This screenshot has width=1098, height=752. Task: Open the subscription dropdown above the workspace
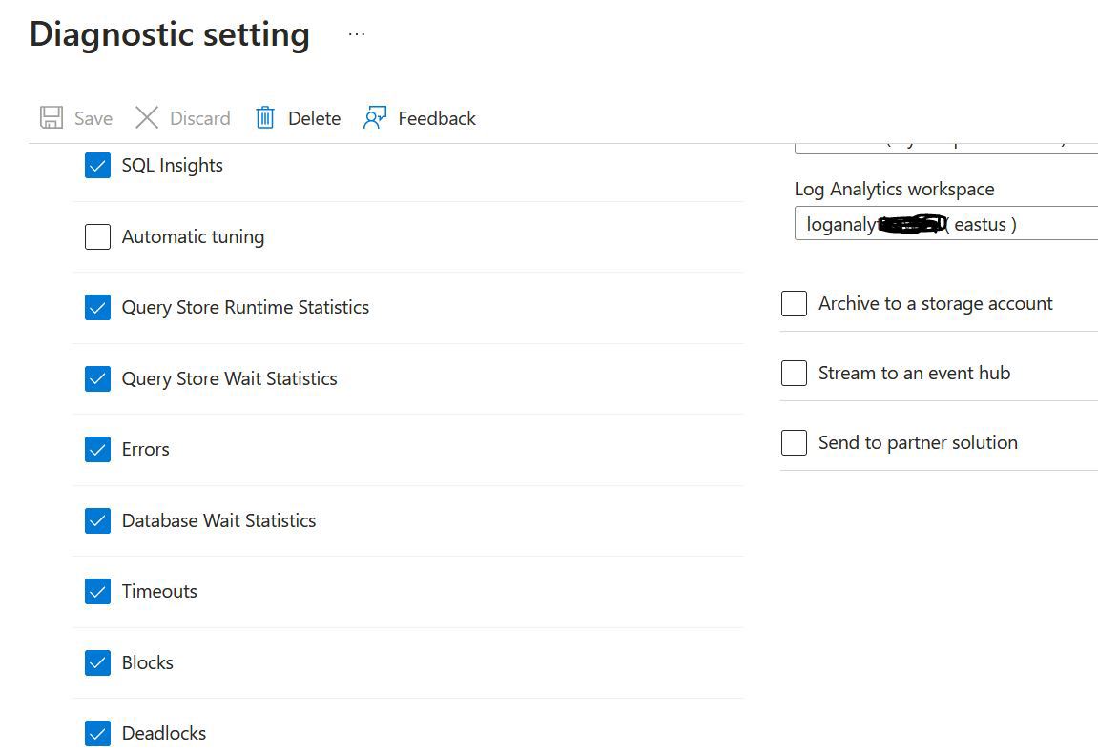click(x=946, y=147)
